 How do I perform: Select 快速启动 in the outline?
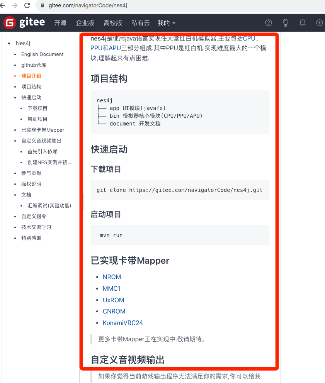point(31,97)
